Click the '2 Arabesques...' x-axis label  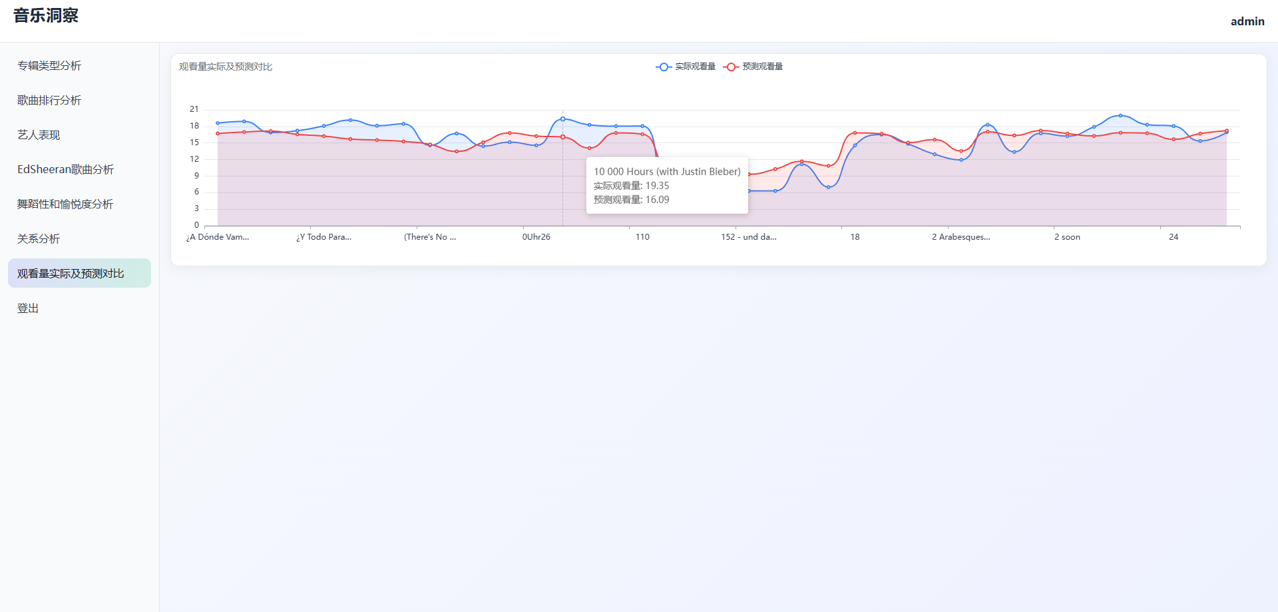(x=960, y=237)
